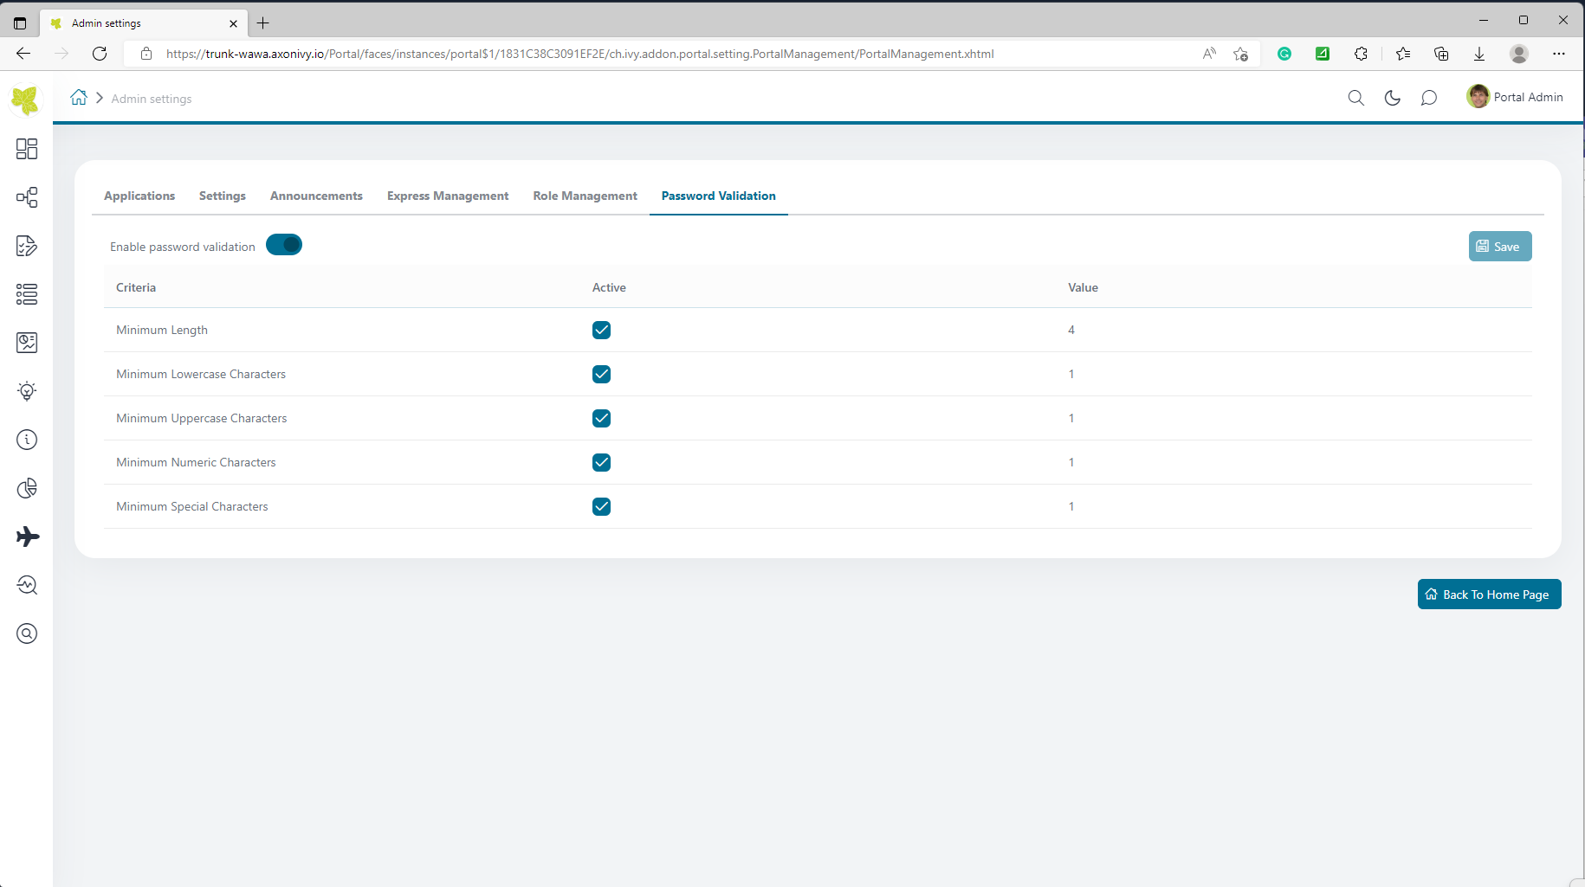
Task: Open Portal Admin user menu
Action: click(1515, 97)
